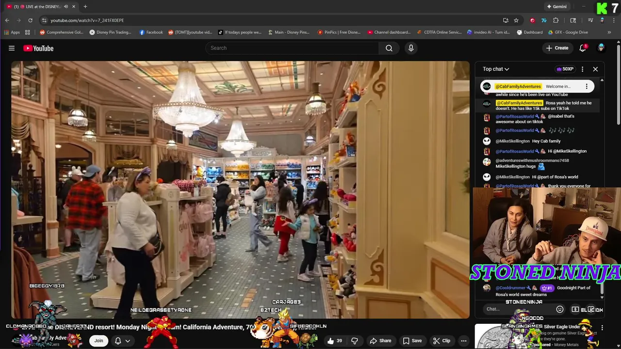Open the notifications bell in the YouTube header

(583, 48)
